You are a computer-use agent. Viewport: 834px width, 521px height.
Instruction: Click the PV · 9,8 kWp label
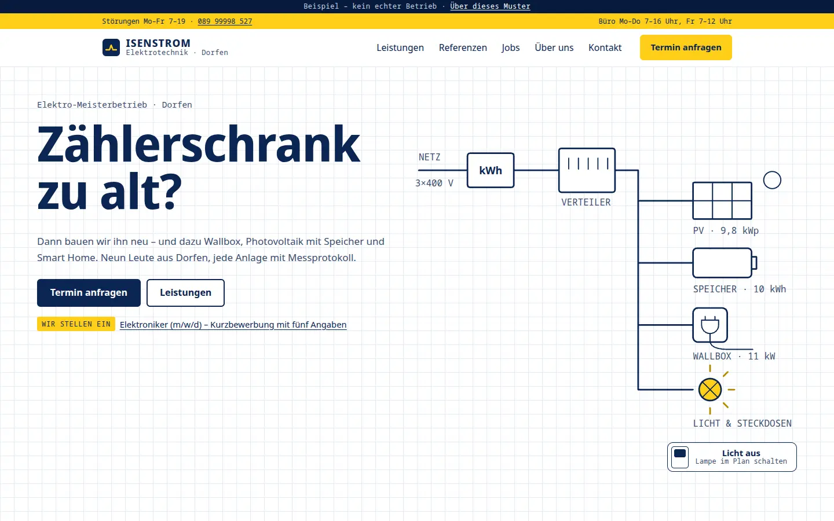coord(726,230)
